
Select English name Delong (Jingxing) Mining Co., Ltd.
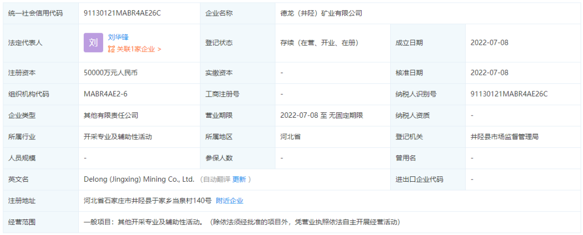click(139, 180)
